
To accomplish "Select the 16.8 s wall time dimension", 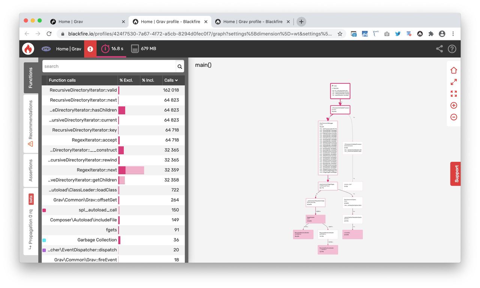I will [111, 49].
